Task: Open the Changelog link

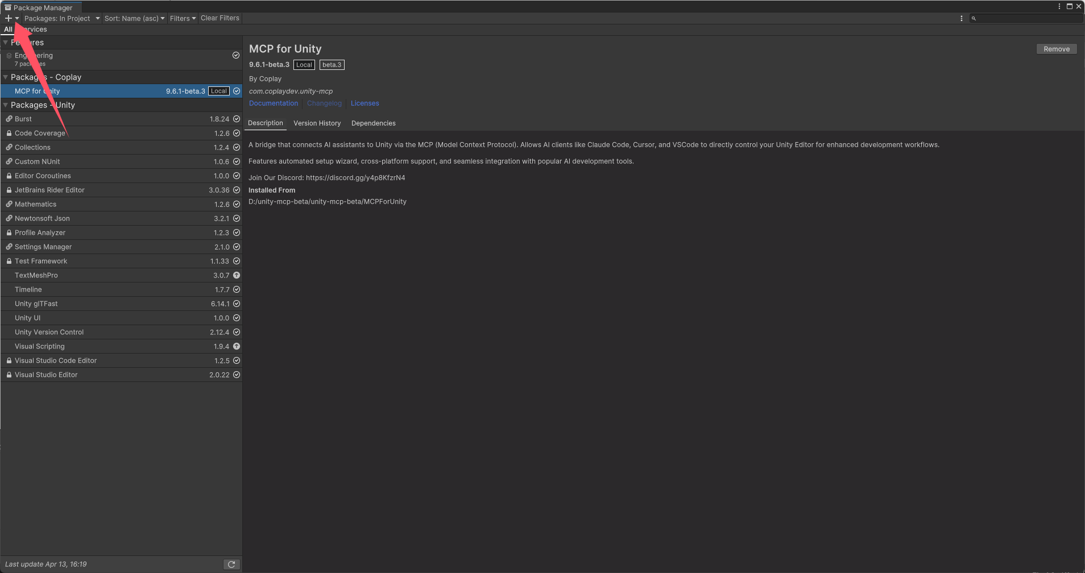Action: coord(324,103)
